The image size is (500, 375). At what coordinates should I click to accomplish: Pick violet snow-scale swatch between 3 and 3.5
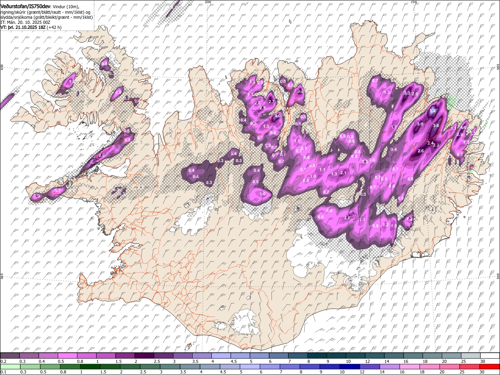click(182, 356)
